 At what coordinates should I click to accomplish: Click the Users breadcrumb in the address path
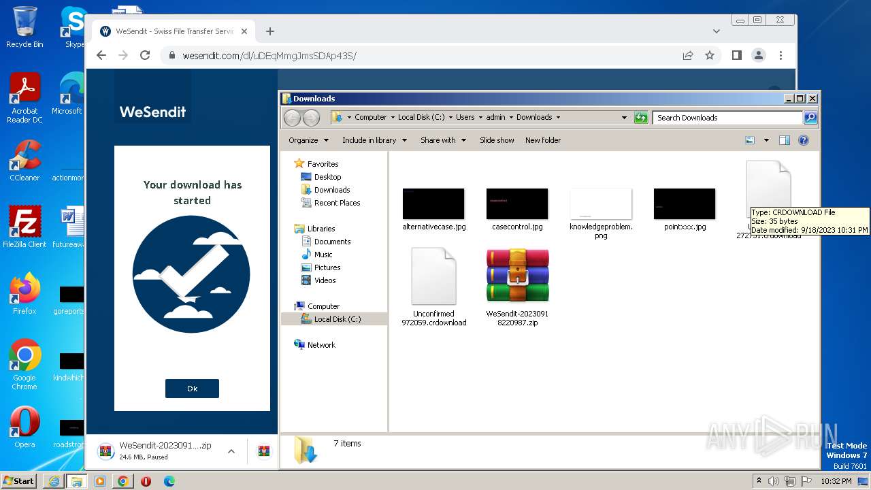pyautogui.click(x=465, y=117)
